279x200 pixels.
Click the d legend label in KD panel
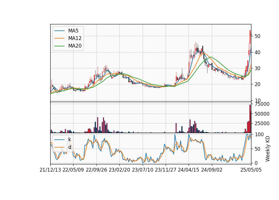pos(70,147)
